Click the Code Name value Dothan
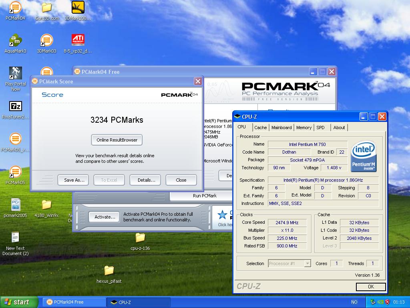This screenshot has height=308, width=410. tap(289, 152)
